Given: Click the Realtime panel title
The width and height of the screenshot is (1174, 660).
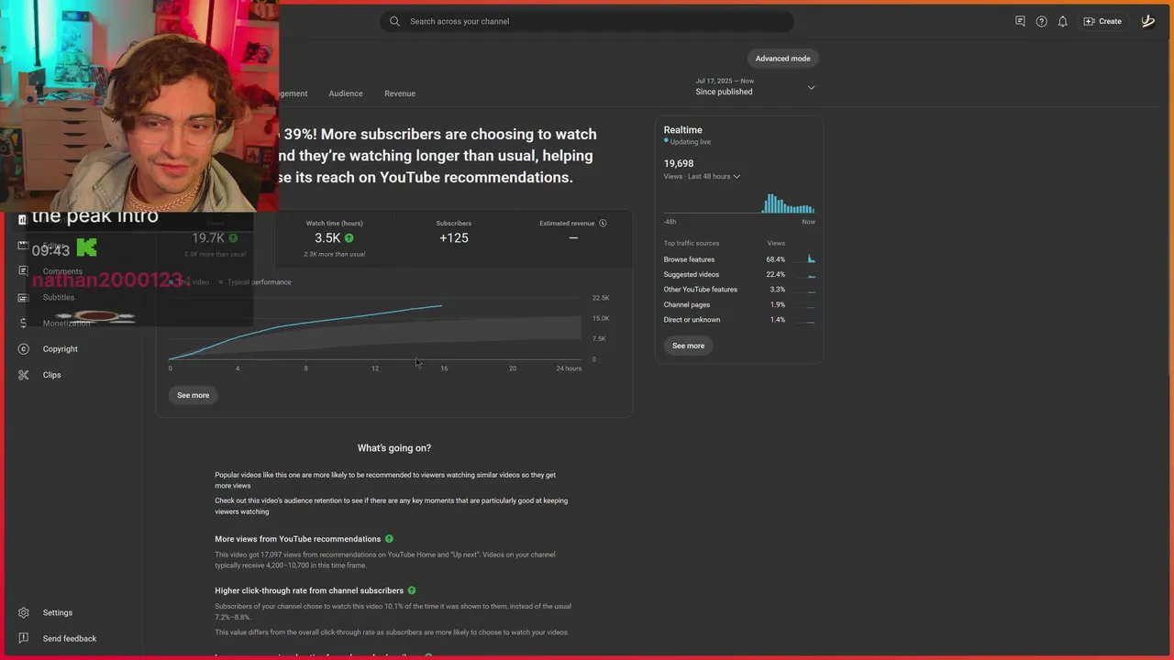Looking at the screenshot, I should point(683,130).
